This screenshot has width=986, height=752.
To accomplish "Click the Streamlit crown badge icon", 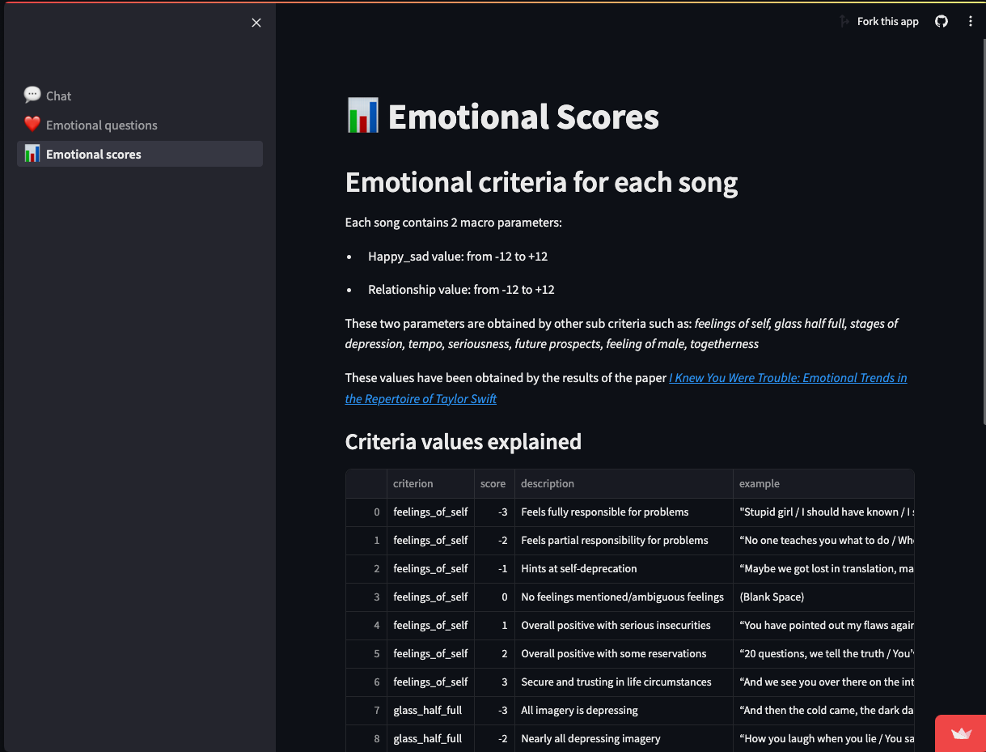I will click(x=961, y=733).
